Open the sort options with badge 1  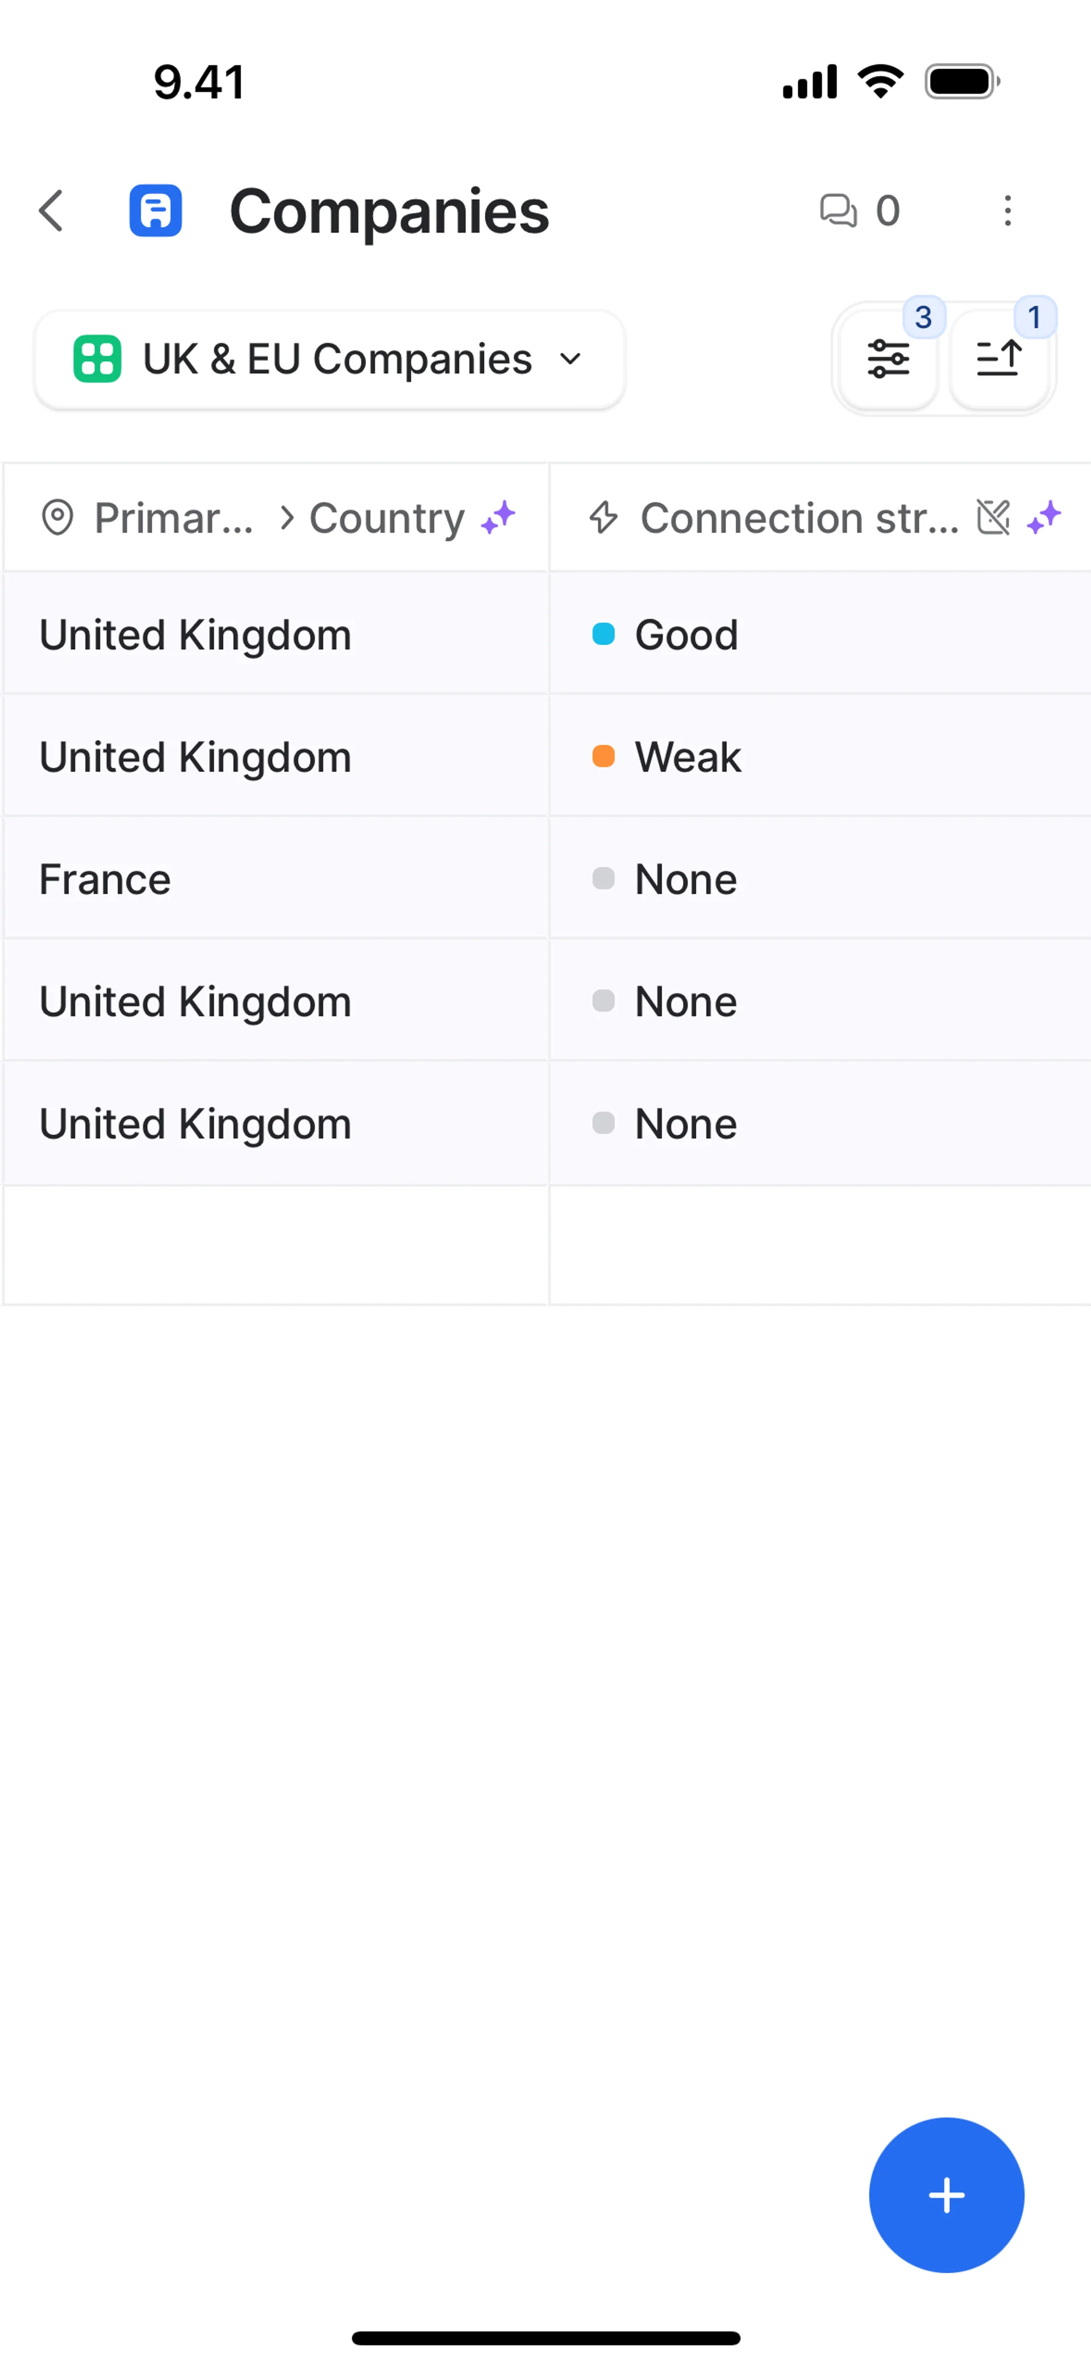pyautogui.click(x=998, y=358)
